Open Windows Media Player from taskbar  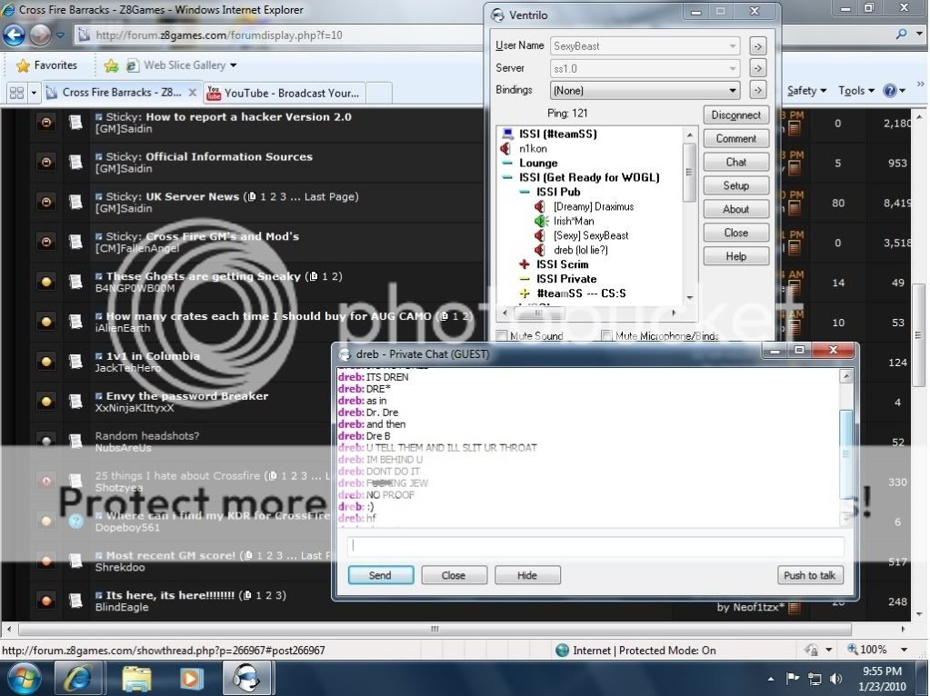[192, 678]
